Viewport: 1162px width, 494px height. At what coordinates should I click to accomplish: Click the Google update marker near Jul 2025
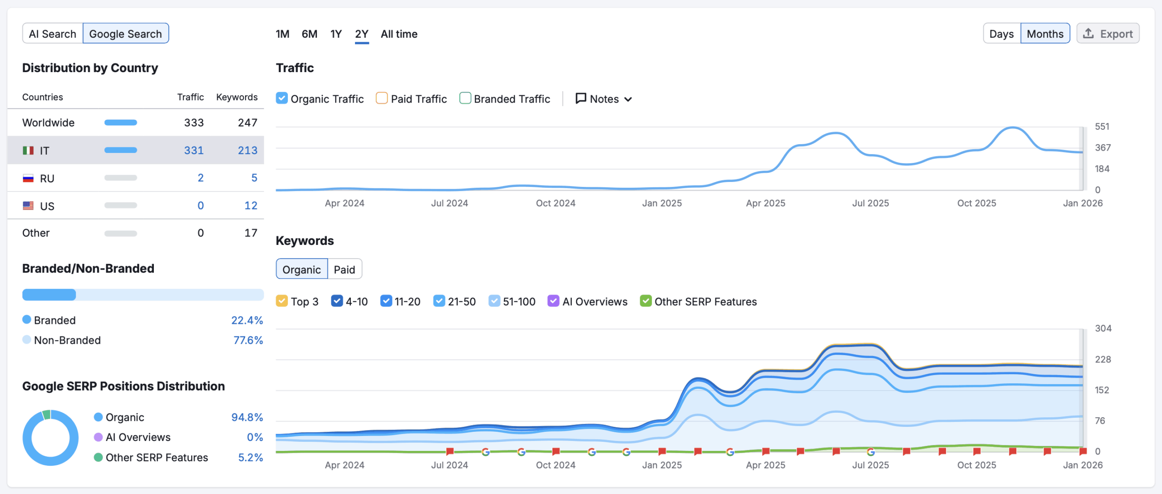[871, 452]
